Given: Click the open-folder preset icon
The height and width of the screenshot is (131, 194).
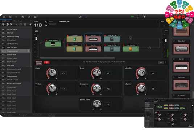Looking at the screenshot, I should [x=3, y=25].
